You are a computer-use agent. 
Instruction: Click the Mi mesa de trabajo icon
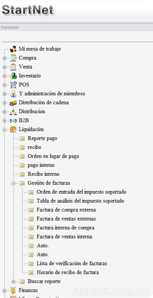(13, 49)
